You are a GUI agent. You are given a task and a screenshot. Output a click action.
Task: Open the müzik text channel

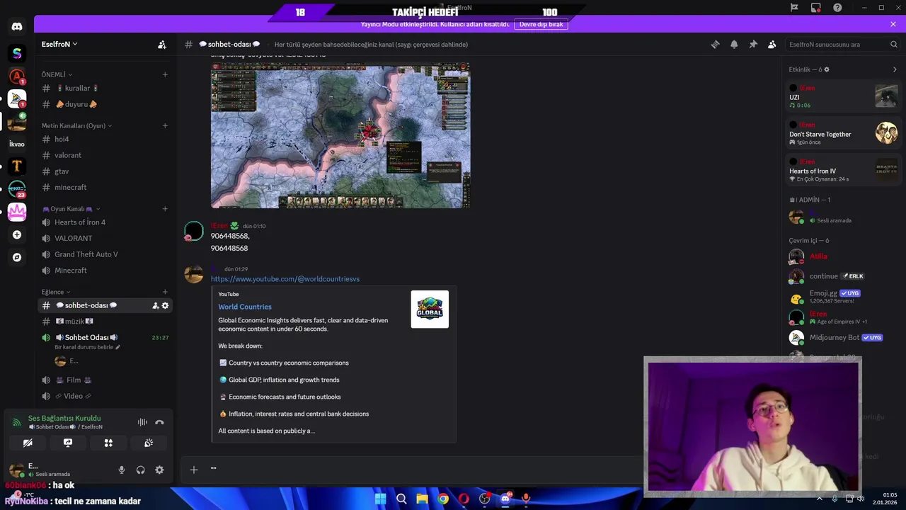click(105, 322)
